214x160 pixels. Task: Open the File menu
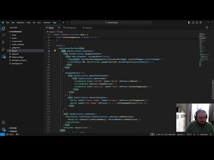pos(8,23)
